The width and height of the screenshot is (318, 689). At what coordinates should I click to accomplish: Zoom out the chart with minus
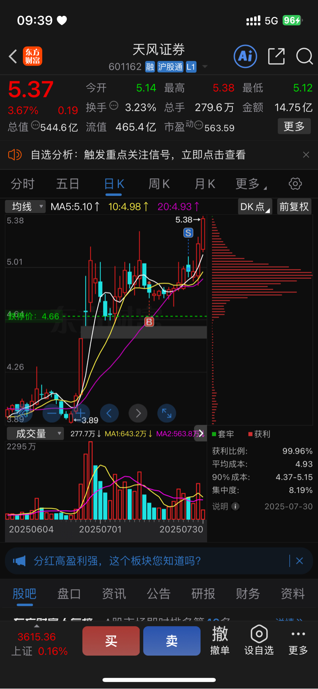(52, 413)
